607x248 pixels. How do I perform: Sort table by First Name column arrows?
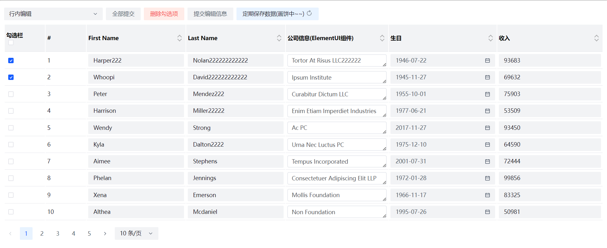tap(179, 38)
